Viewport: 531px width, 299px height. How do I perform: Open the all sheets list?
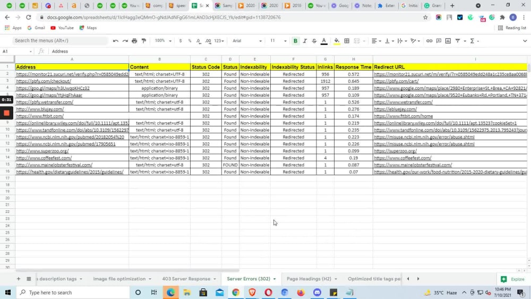[x=29, y=279]
